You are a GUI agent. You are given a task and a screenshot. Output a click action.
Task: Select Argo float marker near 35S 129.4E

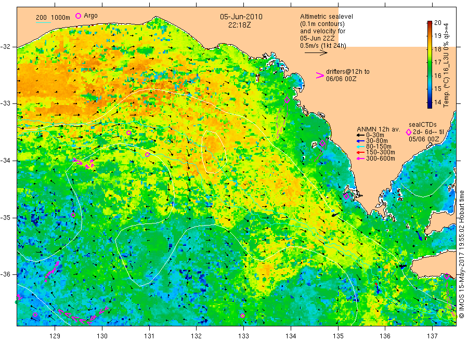(73, 215)
